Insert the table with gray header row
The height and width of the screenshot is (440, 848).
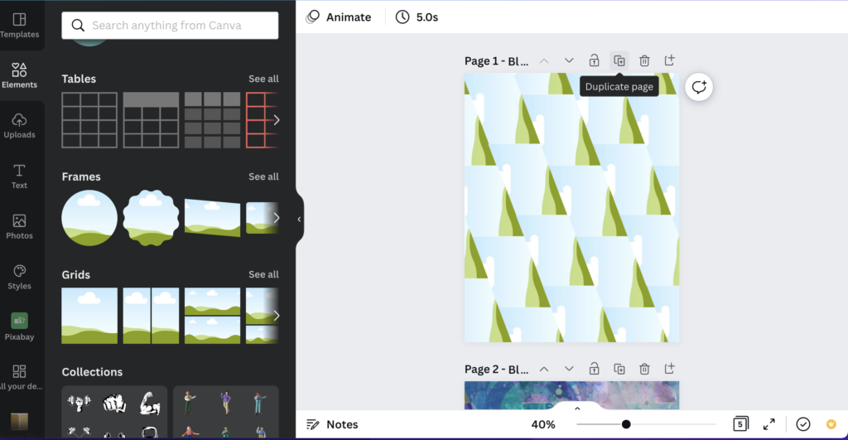(x=151, y=119)
